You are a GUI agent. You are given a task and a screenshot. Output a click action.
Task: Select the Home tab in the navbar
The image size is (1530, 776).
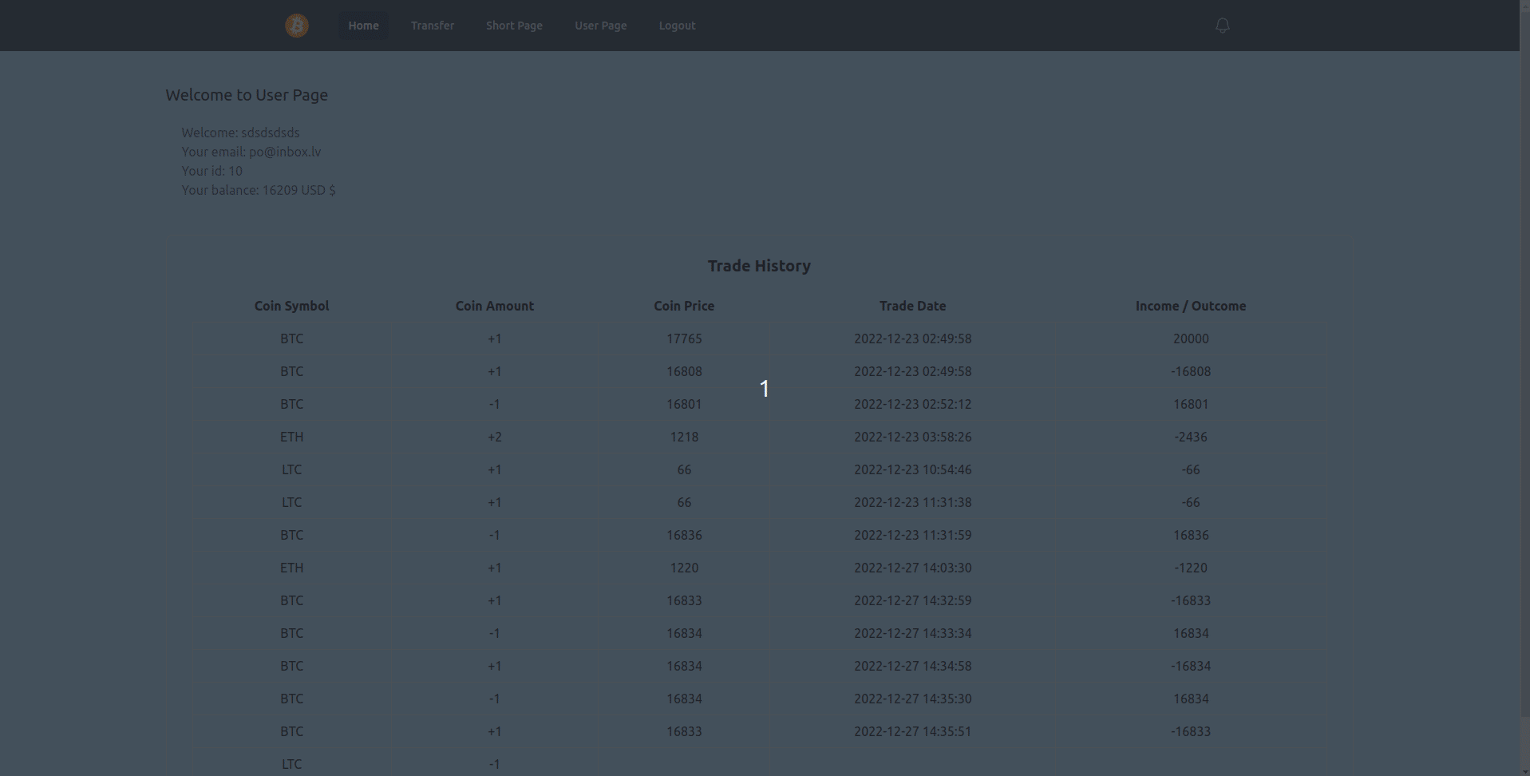[x=363, y=25]
